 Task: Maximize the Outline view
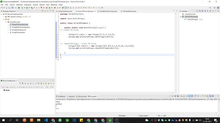[x=218, y=11]
